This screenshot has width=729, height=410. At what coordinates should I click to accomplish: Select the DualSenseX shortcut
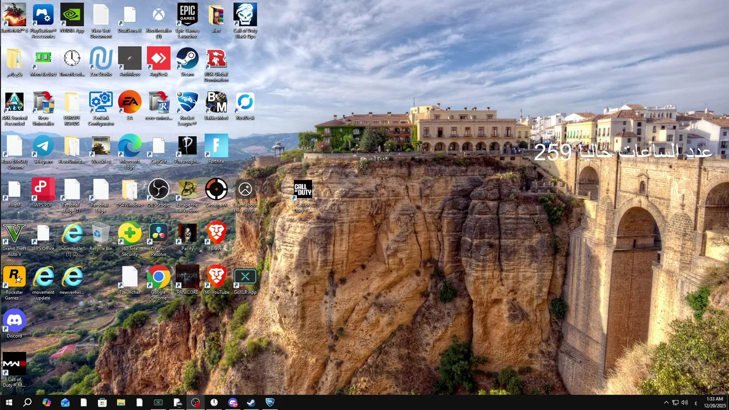coord(130,18)
